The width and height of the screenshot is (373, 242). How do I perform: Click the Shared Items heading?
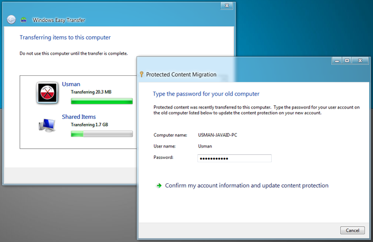coord(79,117)
